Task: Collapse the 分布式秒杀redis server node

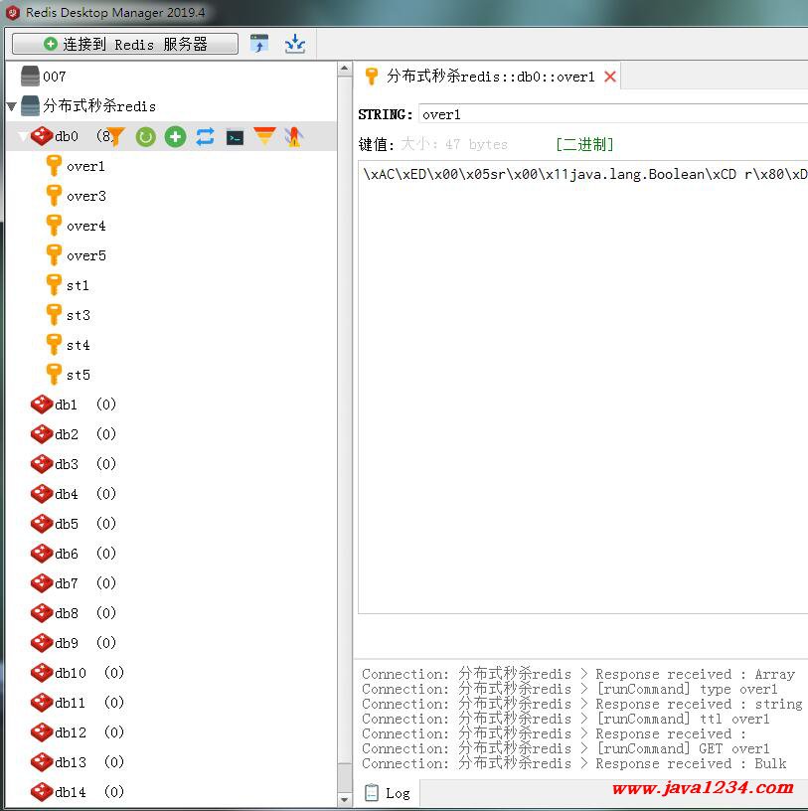Action: point(12,106)
